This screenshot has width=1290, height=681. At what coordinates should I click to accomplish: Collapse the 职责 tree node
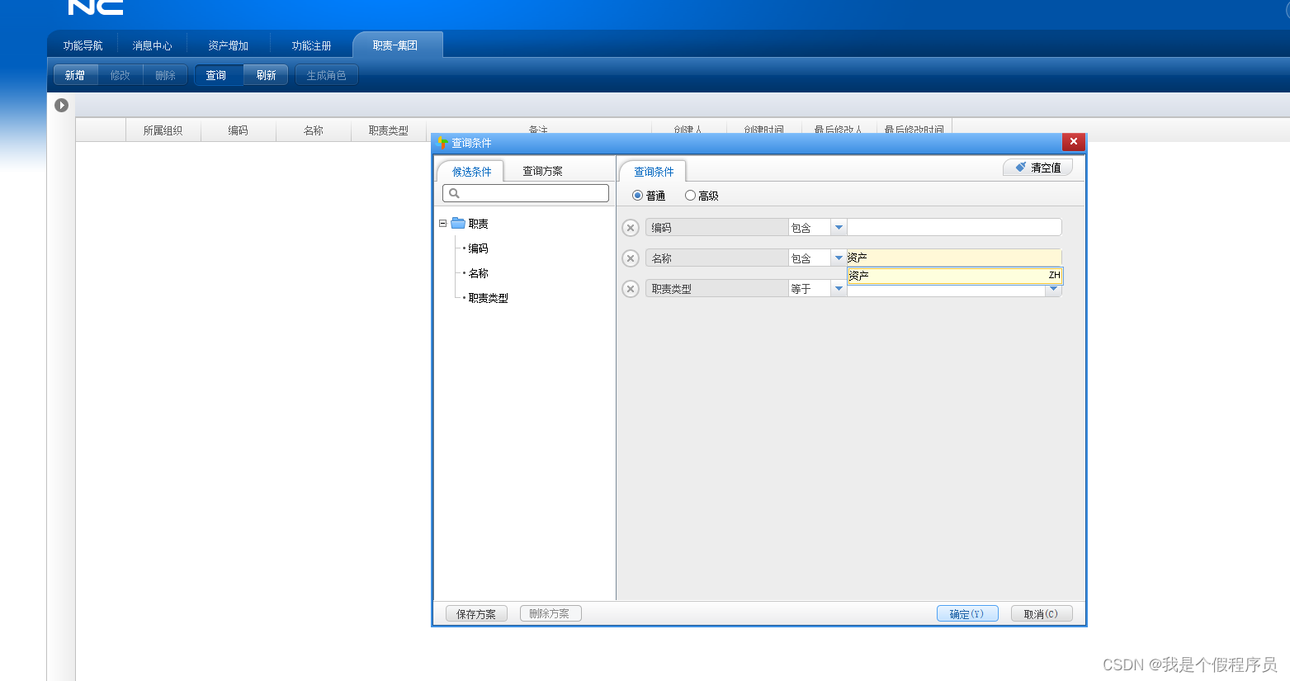tap(442, 223)
